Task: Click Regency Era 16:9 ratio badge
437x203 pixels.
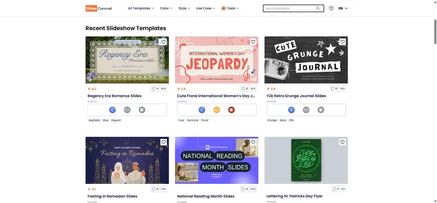Action: click(163, 89)
